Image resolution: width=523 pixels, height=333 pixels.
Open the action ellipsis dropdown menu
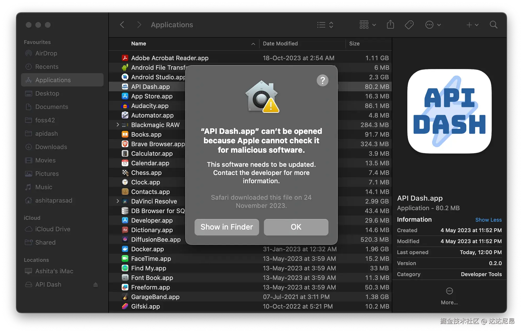pyautogui.click(x=433, y=25)
